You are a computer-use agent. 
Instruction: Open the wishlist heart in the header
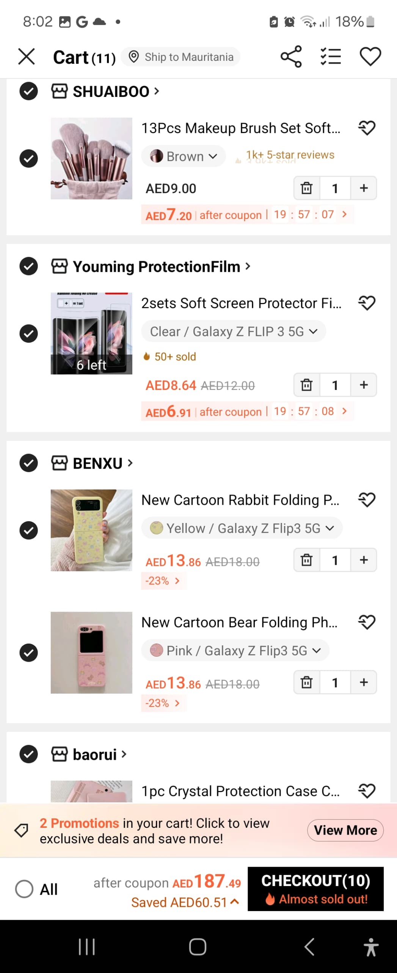click(370, 57)
